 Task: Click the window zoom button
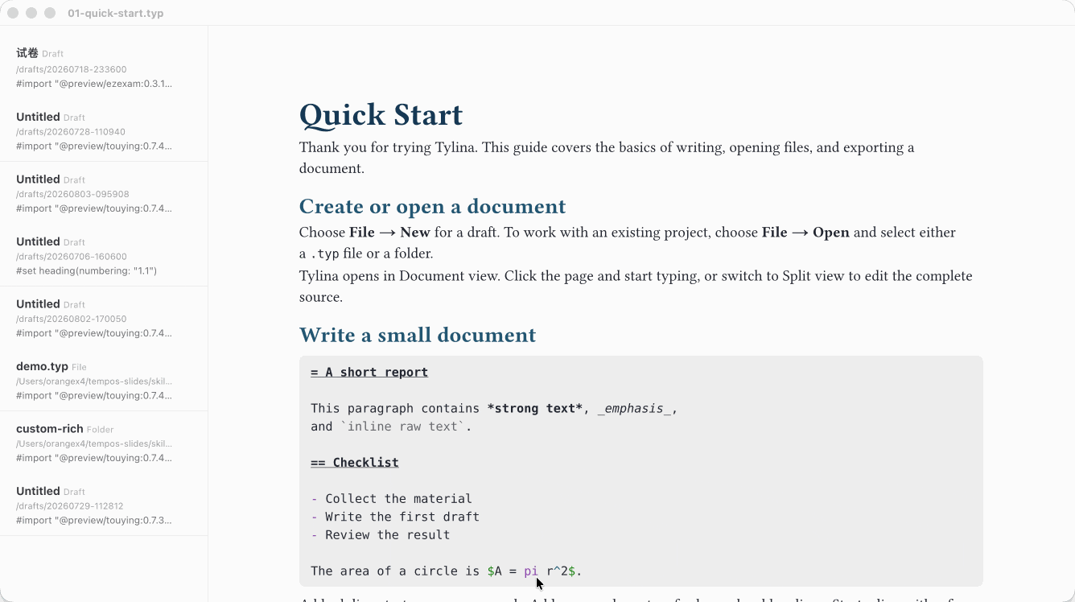(50, 13)
